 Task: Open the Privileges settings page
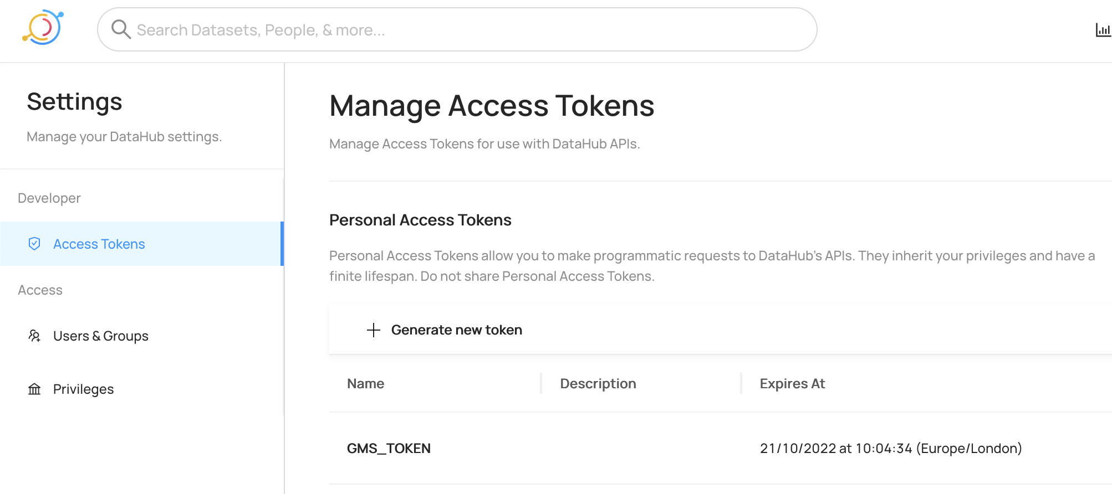tap(83, 389)
